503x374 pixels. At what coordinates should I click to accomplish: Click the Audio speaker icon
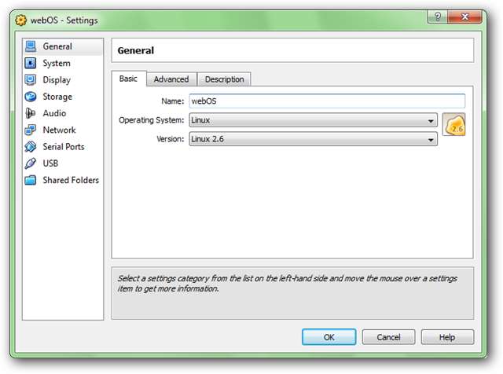[31, 113]
